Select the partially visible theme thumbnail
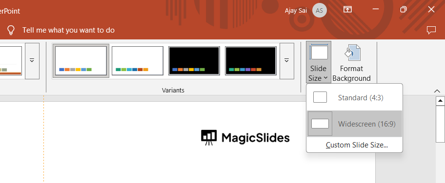 click(11, 61)
